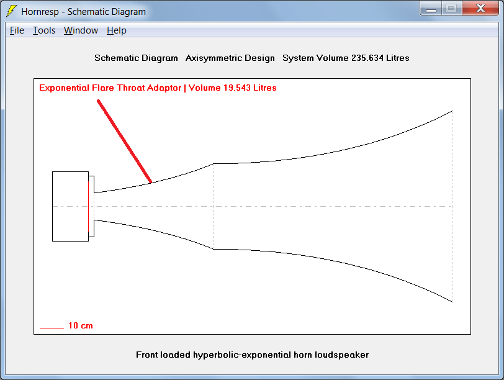Open the Tools menu
Image resolution: width=504 pixels, height=380 pixels.
[44, 30]
